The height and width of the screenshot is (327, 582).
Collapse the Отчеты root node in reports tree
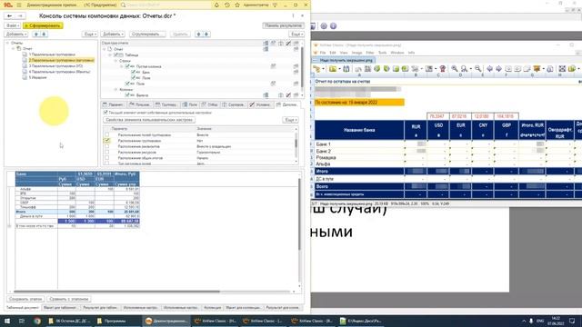7,43
